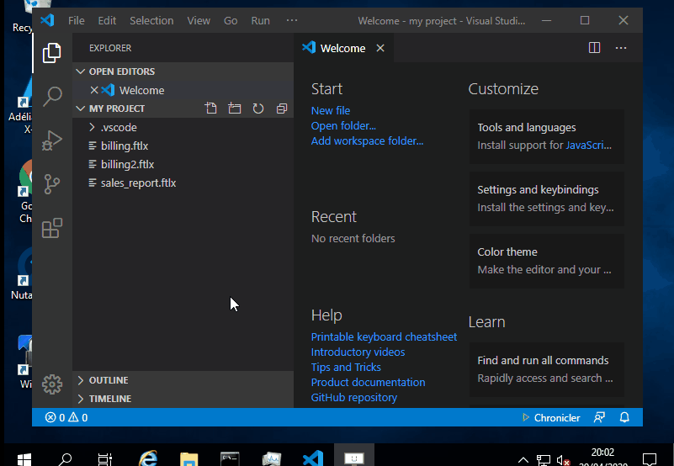Close the Welcome tab
Viewport: 674px width, 466px height.
(380, 48)
